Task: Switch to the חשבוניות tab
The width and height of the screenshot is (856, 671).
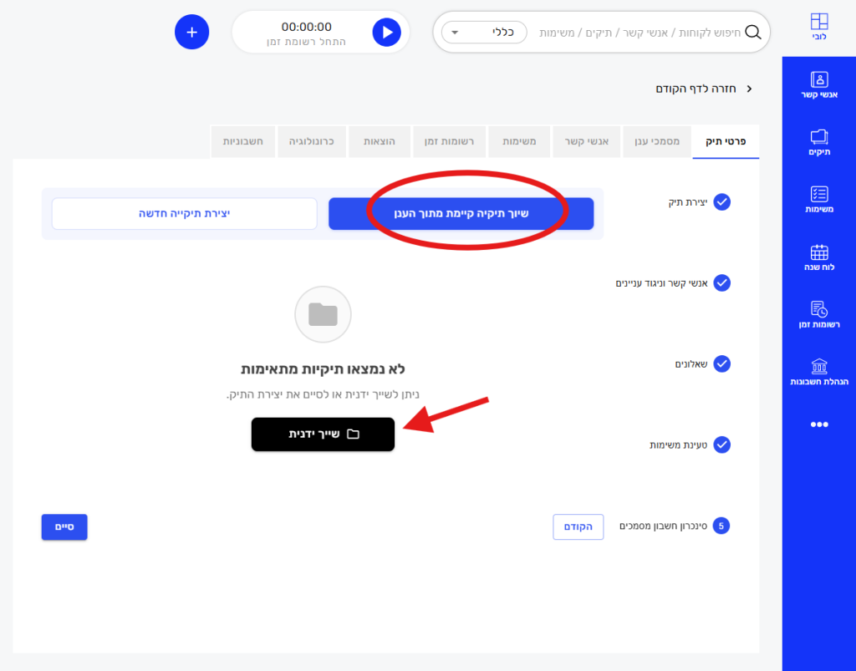Action: coord(242,142)
